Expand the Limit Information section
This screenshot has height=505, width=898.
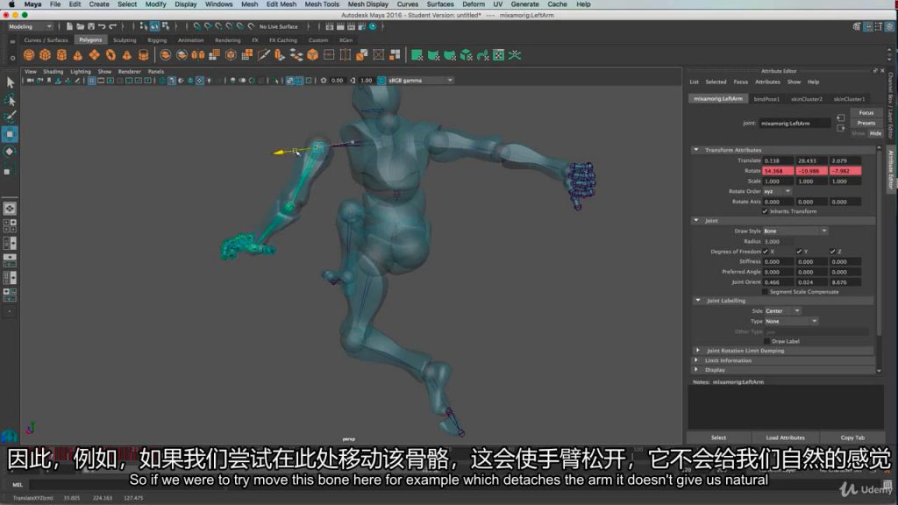click(696, 360)
